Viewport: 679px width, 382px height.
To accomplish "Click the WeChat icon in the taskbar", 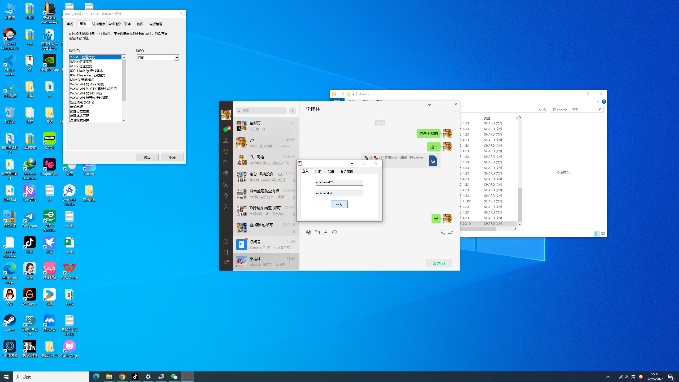I will tap(174, 377).
